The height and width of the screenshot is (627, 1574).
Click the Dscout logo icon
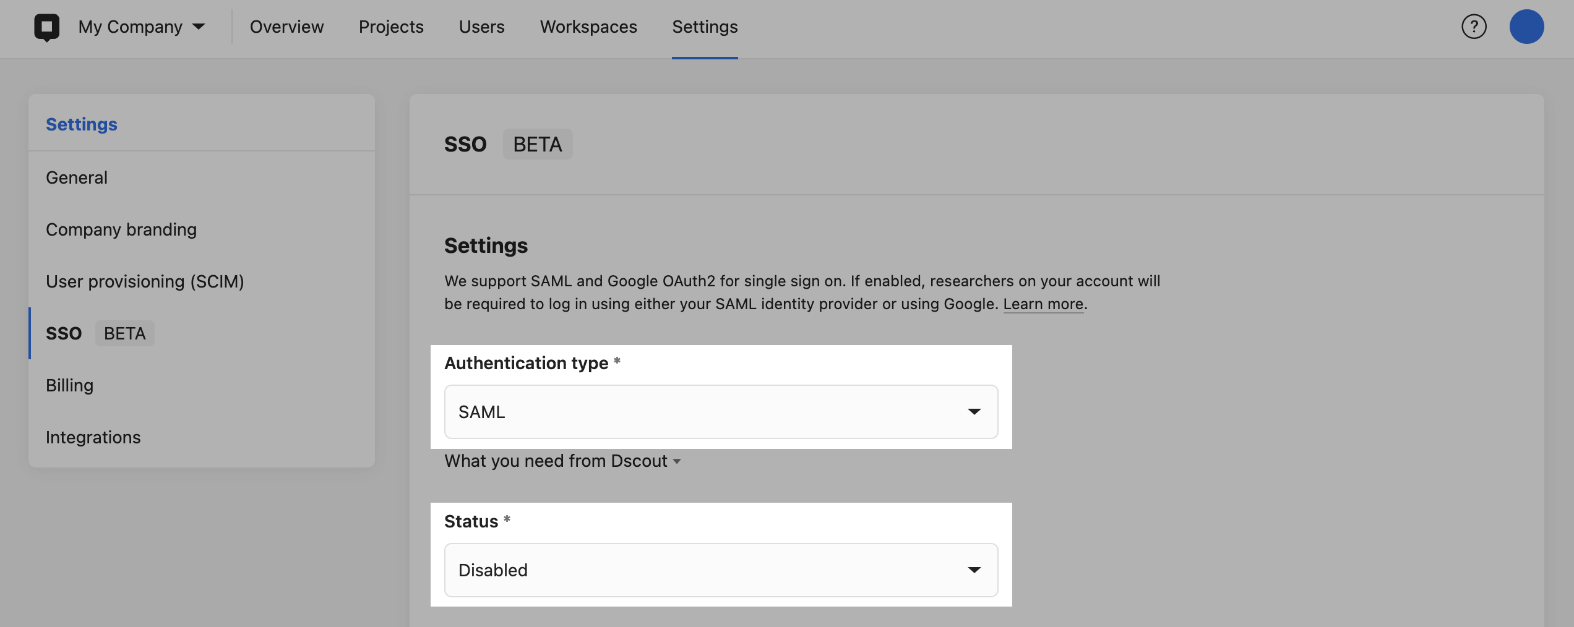point(47,27)
